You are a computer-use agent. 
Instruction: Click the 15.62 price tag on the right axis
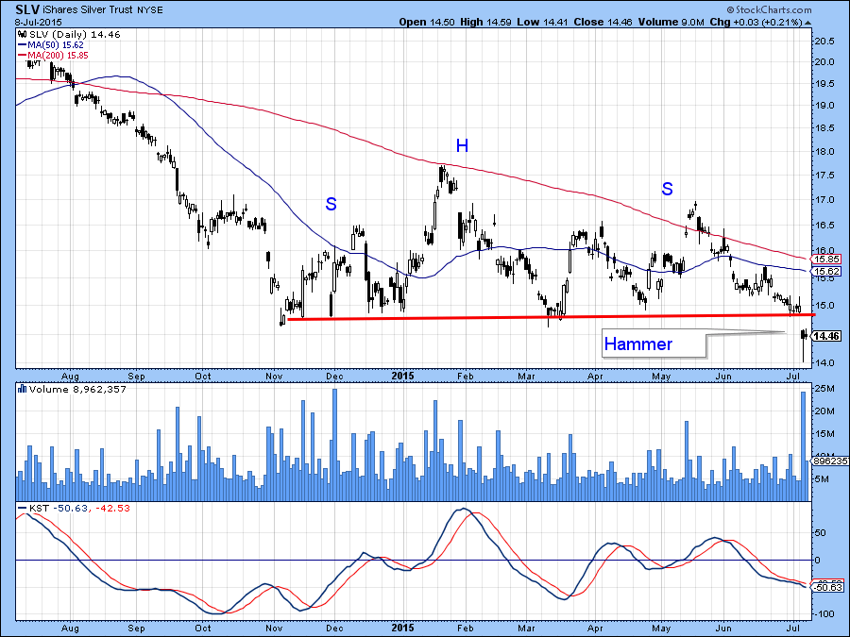[x=826, y=272]
